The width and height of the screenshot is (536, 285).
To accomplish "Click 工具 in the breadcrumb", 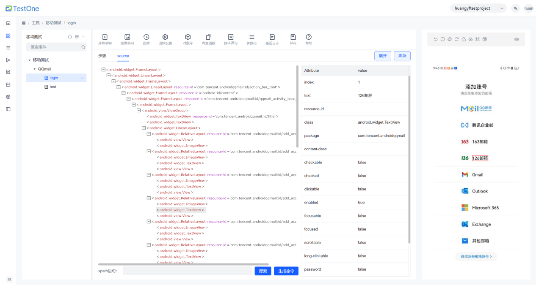I will (x=36, y=23).
